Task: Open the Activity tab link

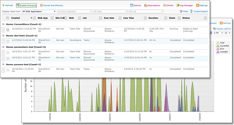Action: coord(137,5)
